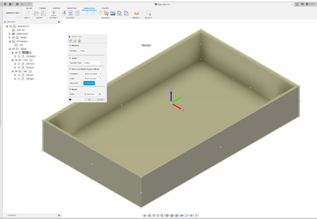Screen dimensions: 317x219
Task: Select the DXF NC program item
Action: click(21, 45)
